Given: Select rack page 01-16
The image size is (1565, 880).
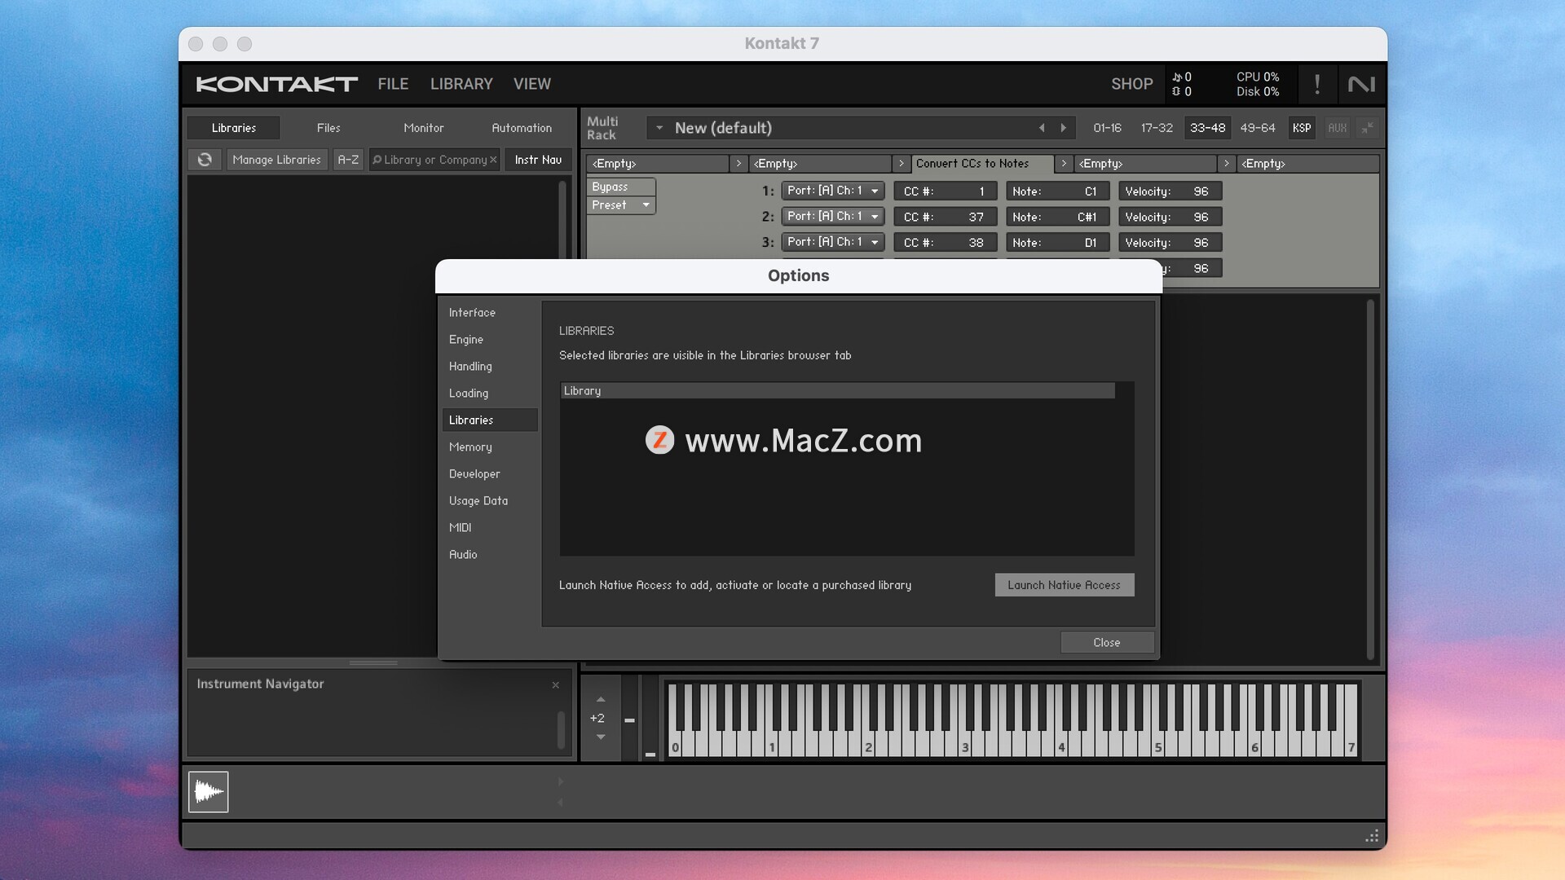Looking at the screenshot, I should coord(1107,128).
